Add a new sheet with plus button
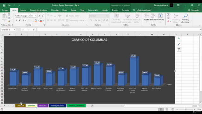 (92, 106)
